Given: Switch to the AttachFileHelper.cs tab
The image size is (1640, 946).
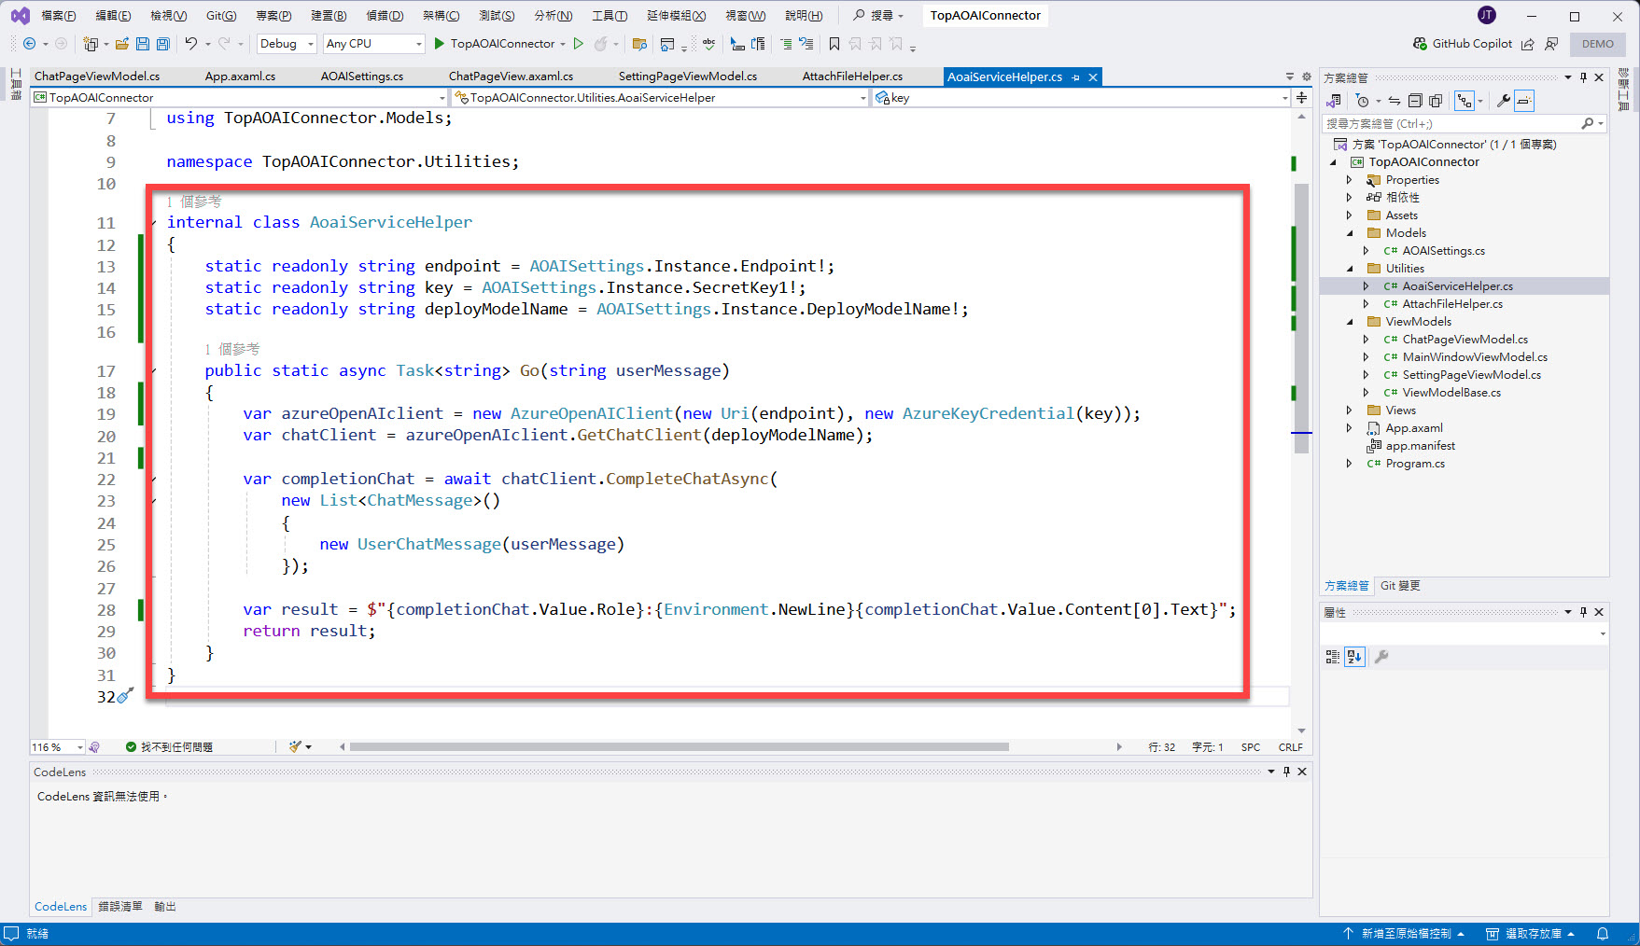Looking at the screenshot, I should point(852,77).
